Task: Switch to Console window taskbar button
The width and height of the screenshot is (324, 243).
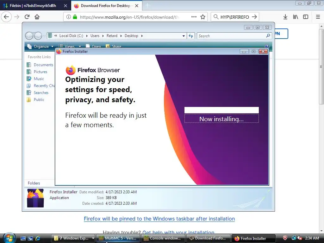Action: (163, 238)
